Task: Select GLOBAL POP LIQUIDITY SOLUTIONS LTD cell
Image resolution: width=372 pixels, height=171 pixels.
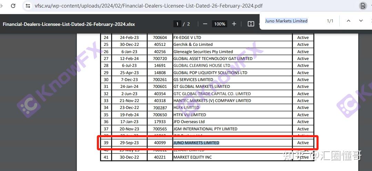Action: click(232, 73)
